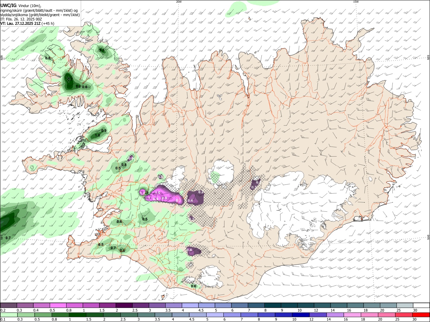The image size is (430, 322).
Task: Click the lower legend's 8 medium blue swatch
Action: (266, 315)
